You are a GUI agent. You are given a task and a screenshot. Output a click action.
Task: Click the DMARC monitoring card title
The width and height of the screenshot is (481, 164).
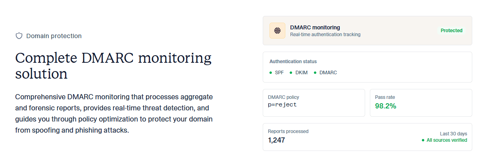[x=315, y=27]
